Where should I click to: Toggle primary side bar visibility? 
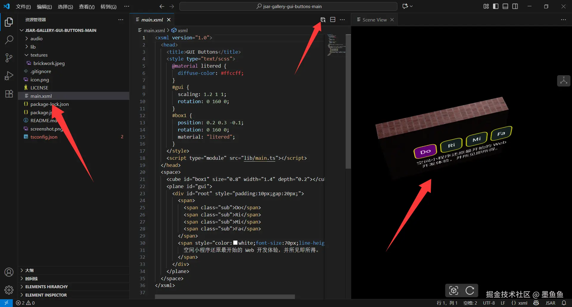click(x=496, y=6)
